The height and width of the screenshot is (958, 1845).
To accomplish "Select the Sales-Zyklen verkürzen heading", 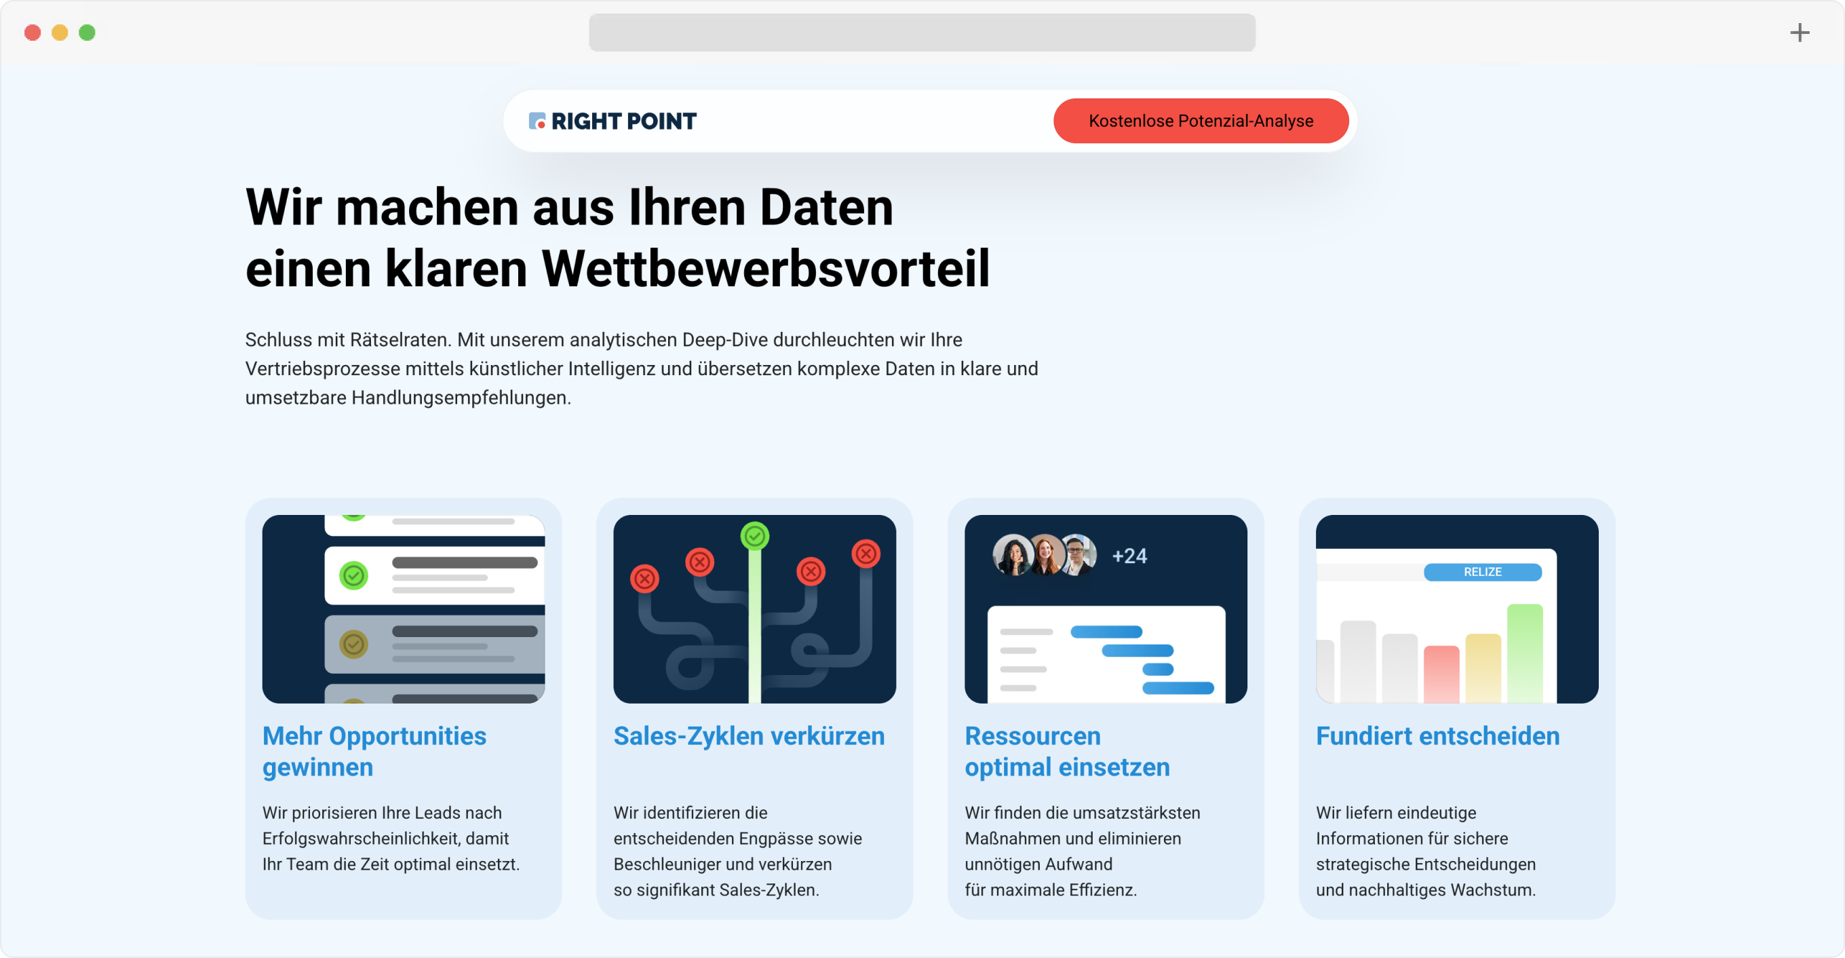I will (x=748, y=736).
